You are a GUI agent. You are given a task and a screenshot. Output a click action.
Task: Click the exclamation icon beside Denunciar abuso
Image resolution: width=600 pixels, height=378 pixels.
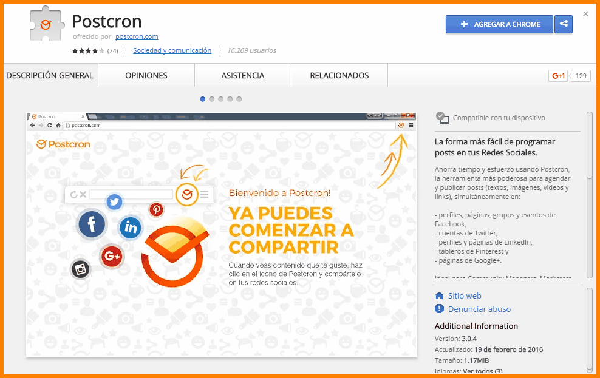tap(439, 308)
